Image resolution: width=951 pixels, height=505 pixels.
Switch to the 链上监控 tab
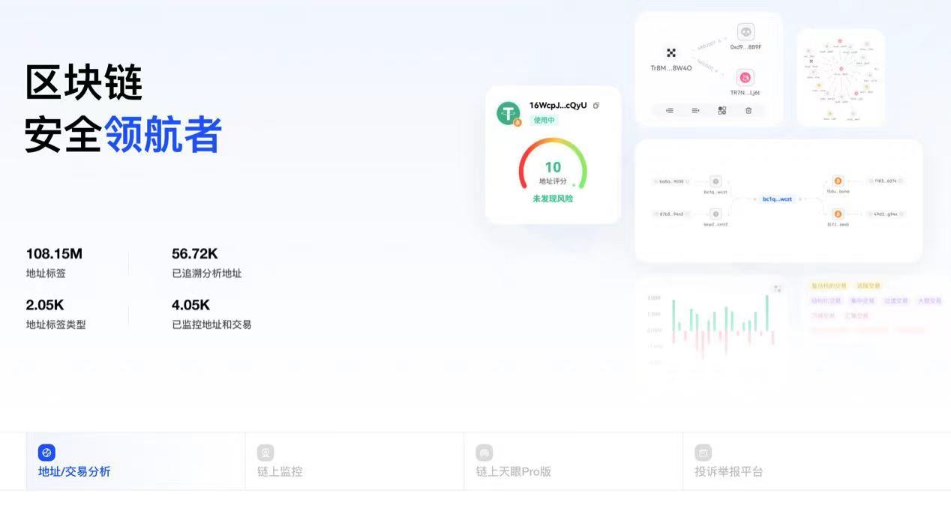coord(354,462)
